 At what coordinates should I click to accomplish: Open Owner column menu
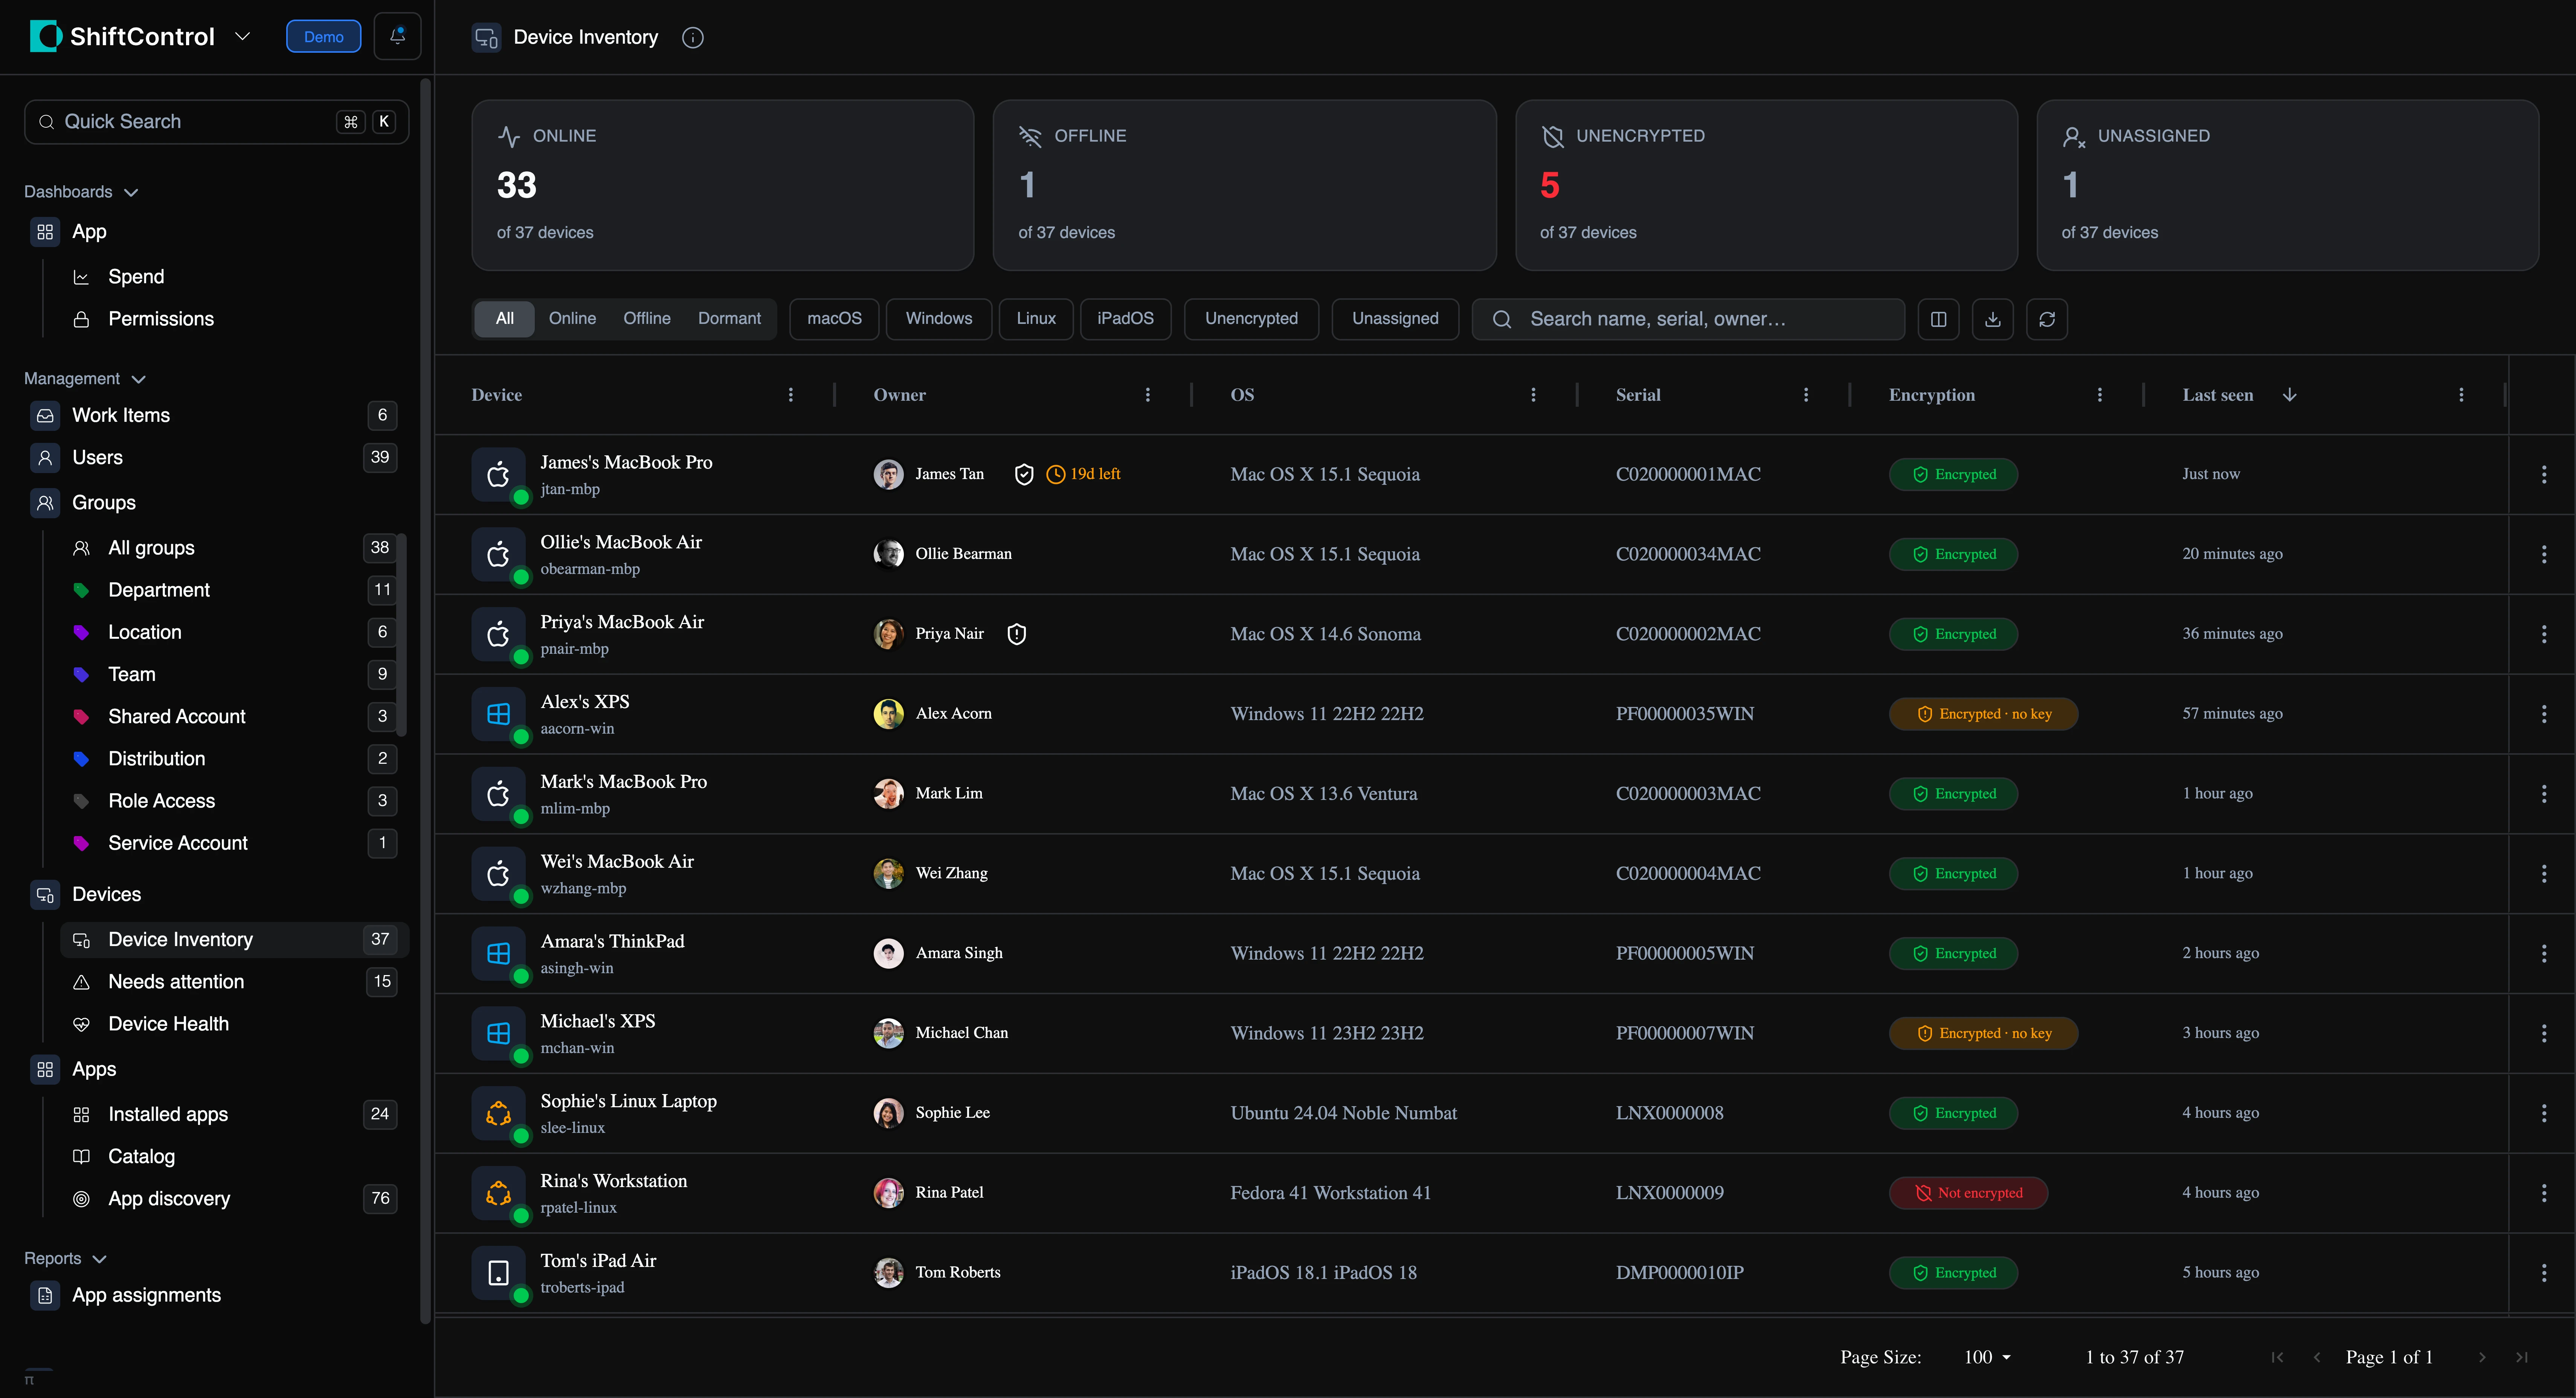tap(1147, 395)
